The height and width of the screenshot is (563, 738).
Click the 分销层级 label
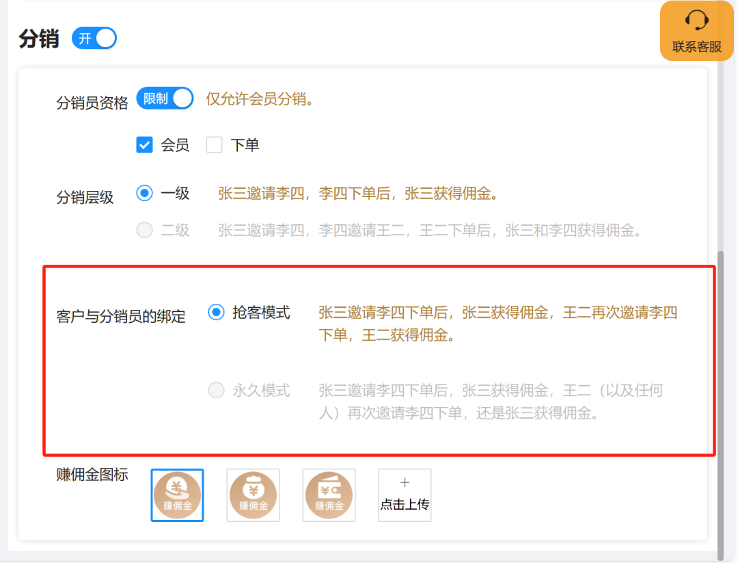(85, 197)
